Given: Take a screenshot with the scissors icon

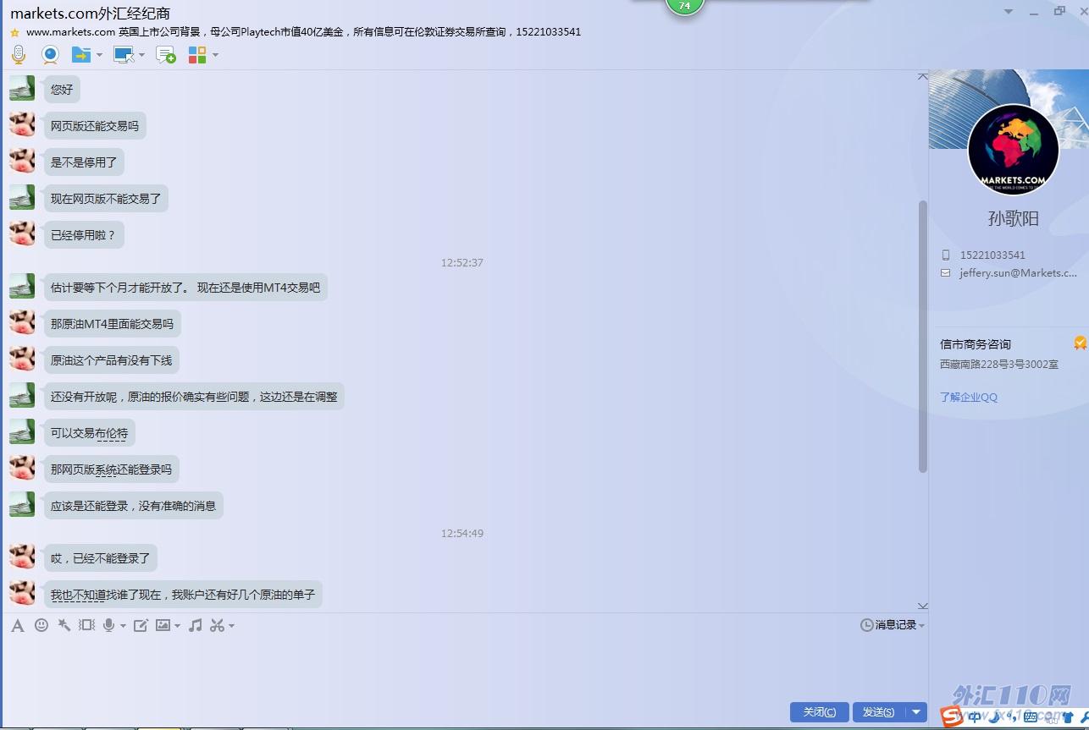Looking at the screenshot, I should pos(218,625).
